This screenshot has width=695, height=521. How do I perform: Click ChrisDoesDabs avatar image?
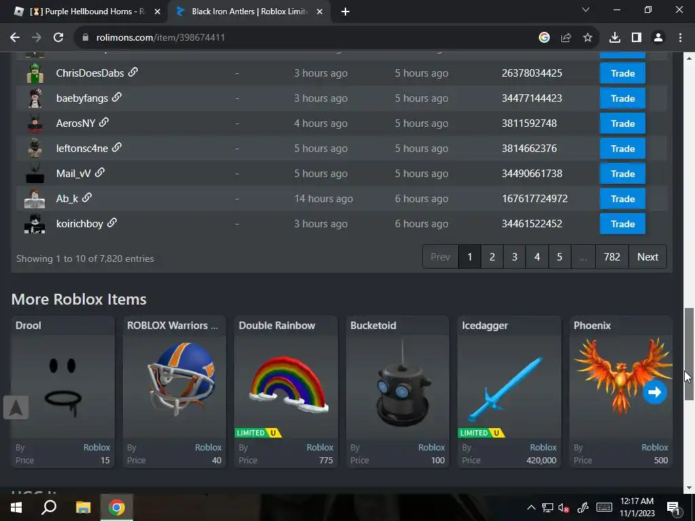tap(35, 73)
